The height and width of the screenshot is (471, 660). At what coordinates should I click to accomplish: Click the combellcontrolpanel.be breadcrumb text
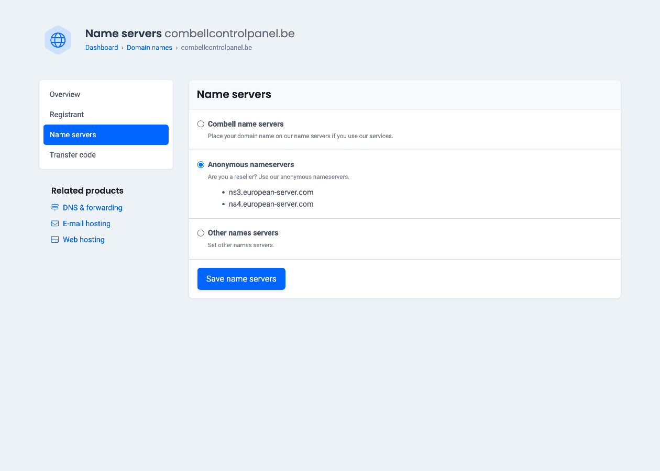216,48
